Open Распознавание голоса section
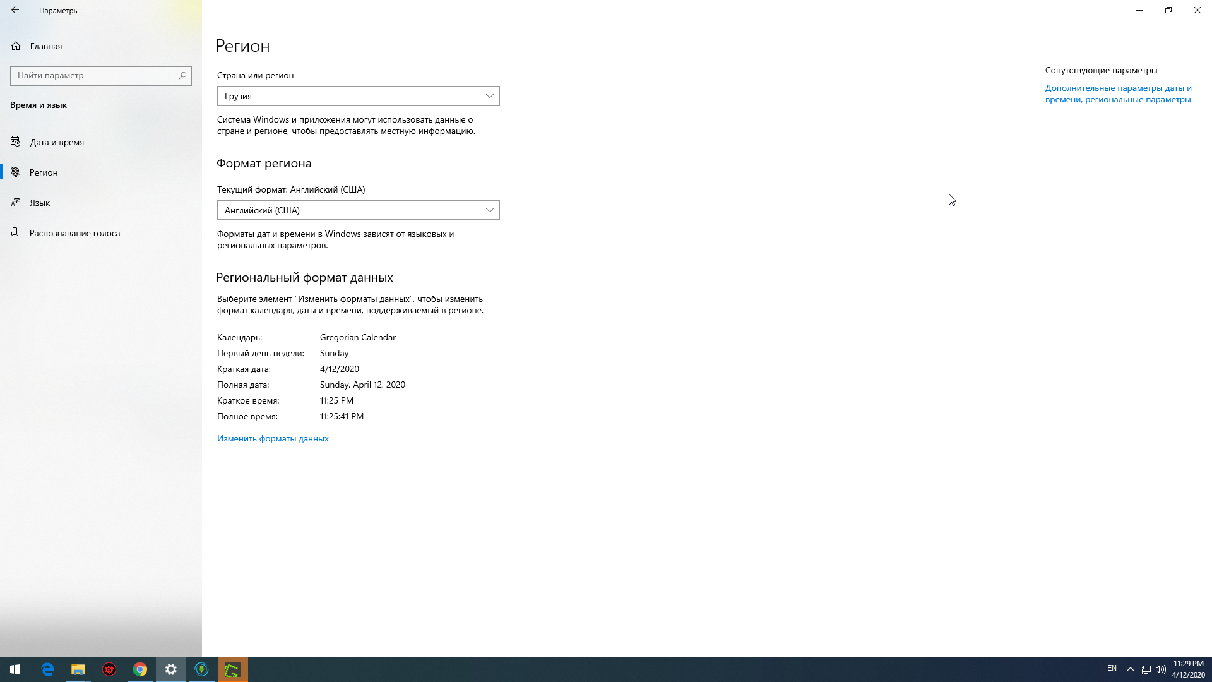Image resolution: width=1212 pixels, height=682 pixels. pos(74,233)
